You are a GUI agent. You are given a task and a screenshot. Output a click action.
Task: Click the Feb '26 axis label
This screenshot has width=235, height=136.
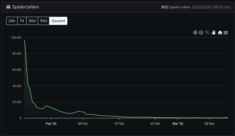pyautogui.click(x=51, y=123)
